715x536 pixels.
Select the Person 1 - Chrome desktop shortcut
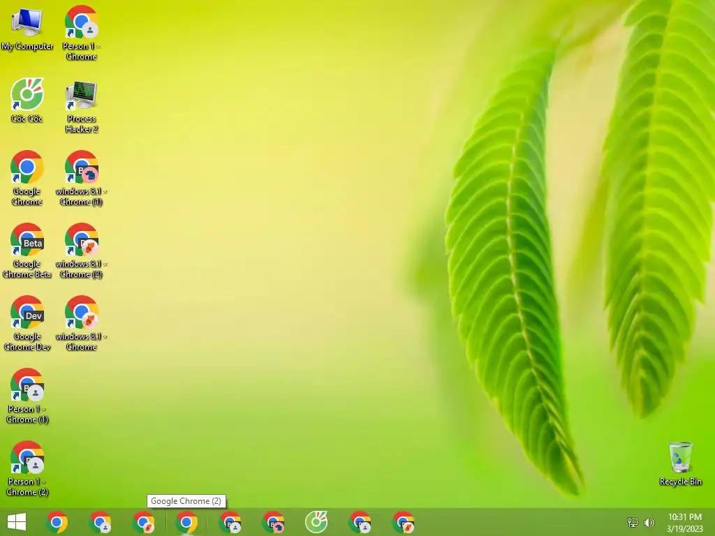(81, 33)
